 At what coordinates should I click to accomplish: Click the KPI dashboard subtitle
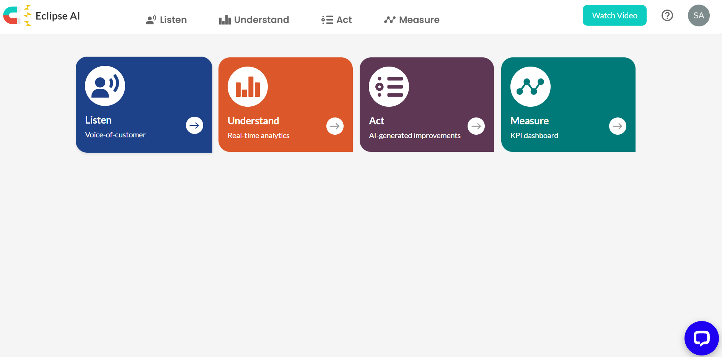tap(534, 135)
